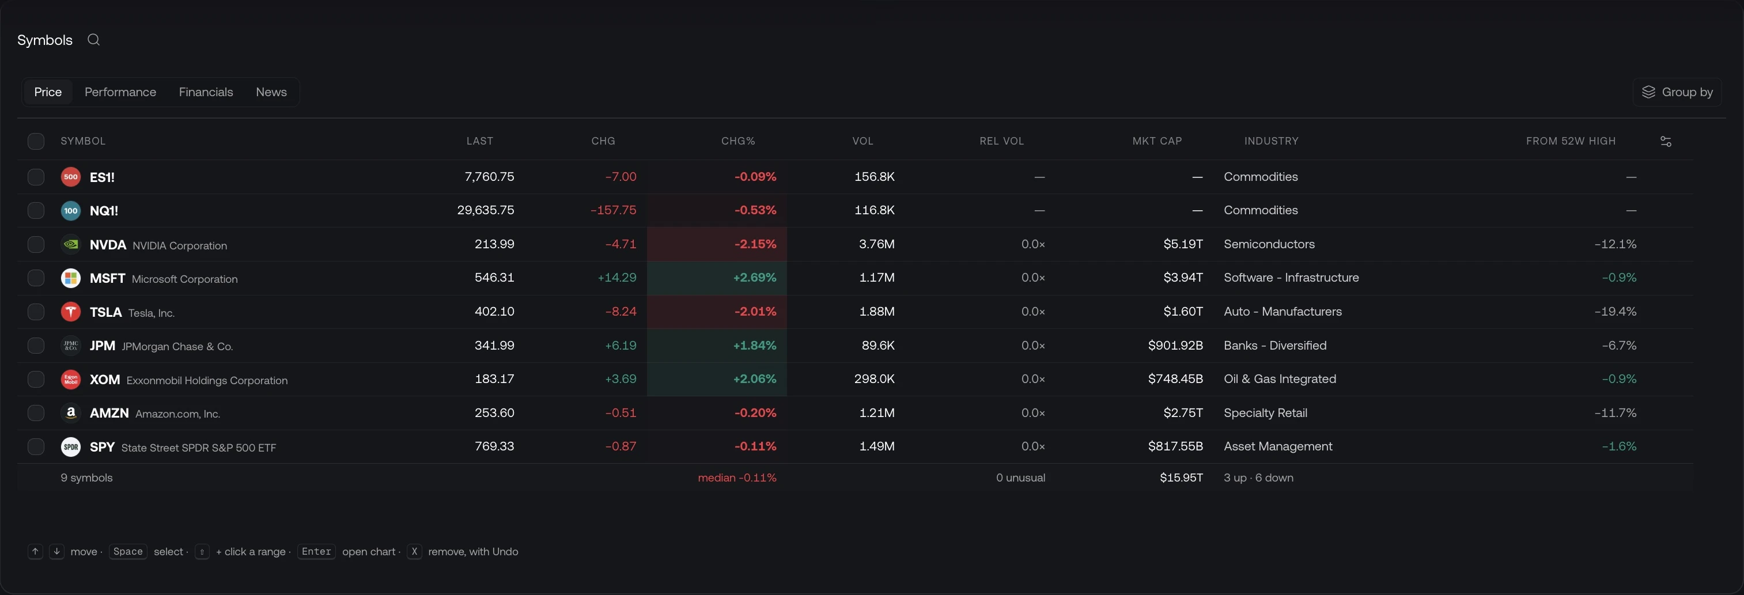Click the MSFT ticker symbol
Screen dimensions: 1744x595
click(108, 278)
